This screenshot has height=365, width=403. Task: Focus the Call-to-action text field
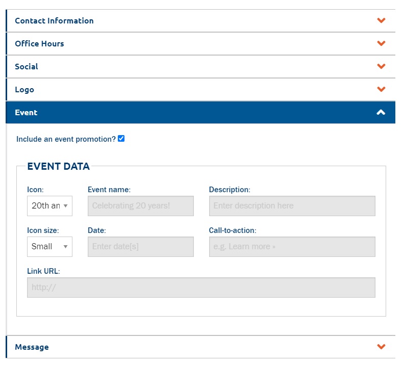pyautogui.click(x=292, y=247)
